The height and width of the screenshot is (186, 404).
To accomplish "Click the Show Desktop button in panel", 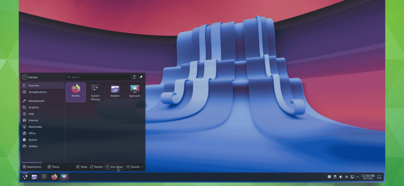I will 379,177.
